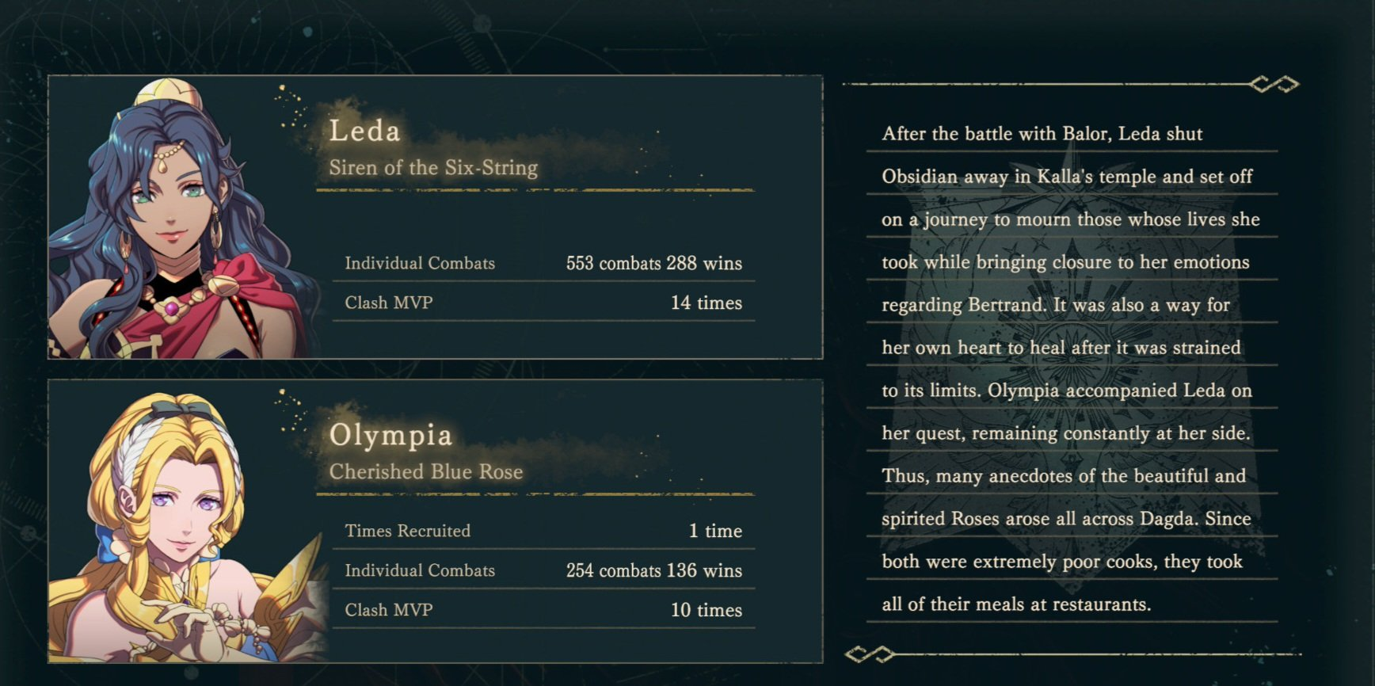
Task: Click the golden divider under Leda's title
Action: [535, 190]
